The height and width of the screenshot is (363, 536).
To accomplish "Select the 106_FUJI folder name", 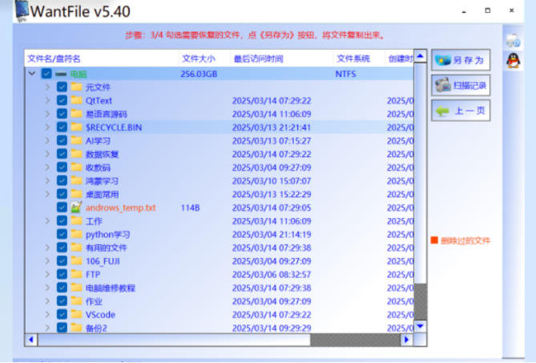I will tap(103, 261).
